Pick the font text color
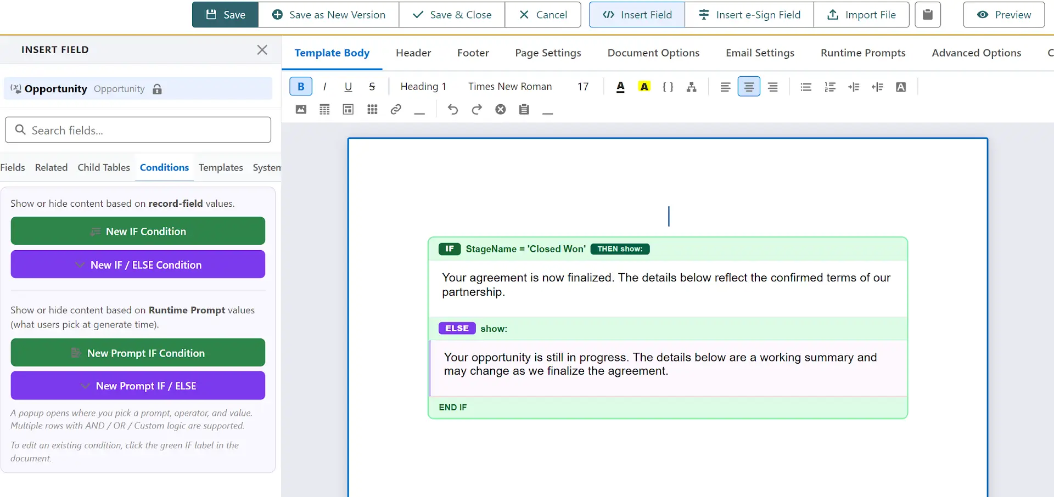This screenshot has height=497, width=1054. coord(620,87)
